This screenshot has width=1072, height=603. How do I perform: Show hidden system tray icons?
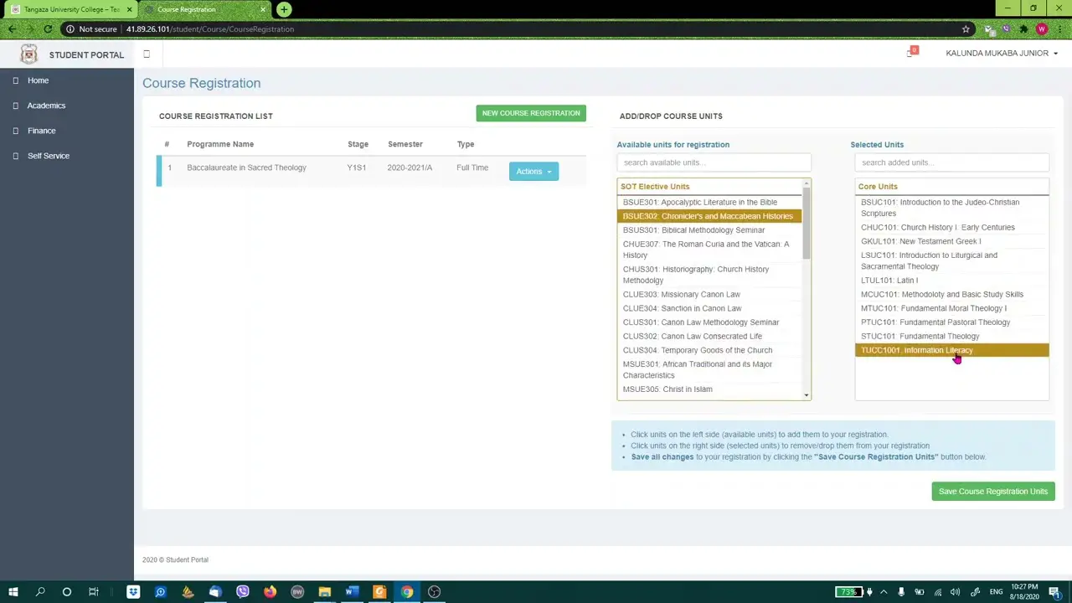point(884,592)
